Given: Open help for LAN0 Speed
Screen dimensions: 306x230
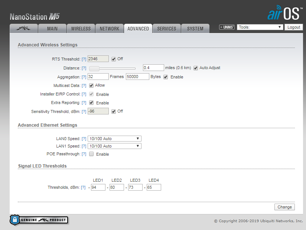Looking at the screenshot, I should pos(84,139).
